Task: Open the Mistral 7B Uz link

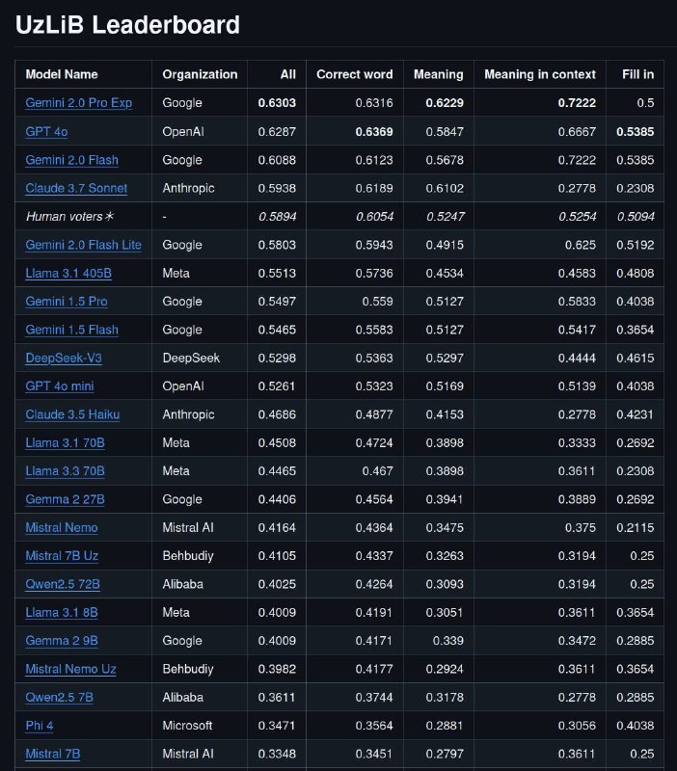Action: [62, 556]
